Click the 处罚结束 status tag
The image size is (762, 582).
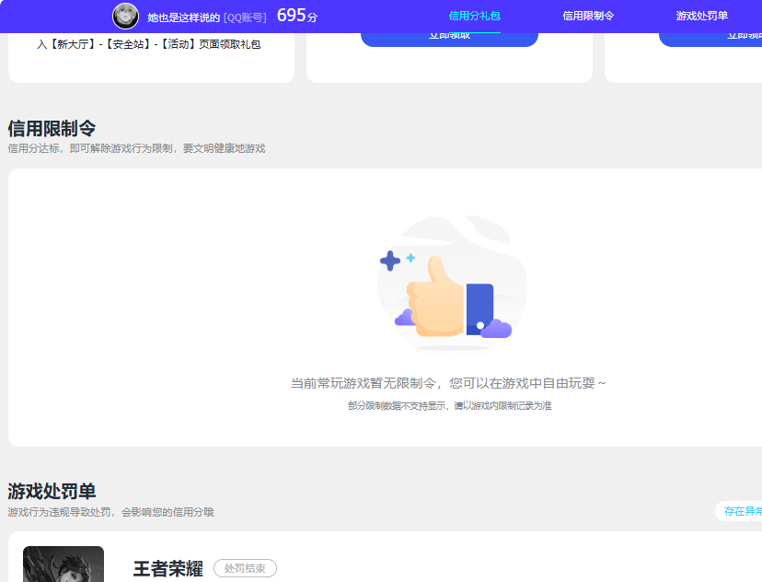pos(244,568)
